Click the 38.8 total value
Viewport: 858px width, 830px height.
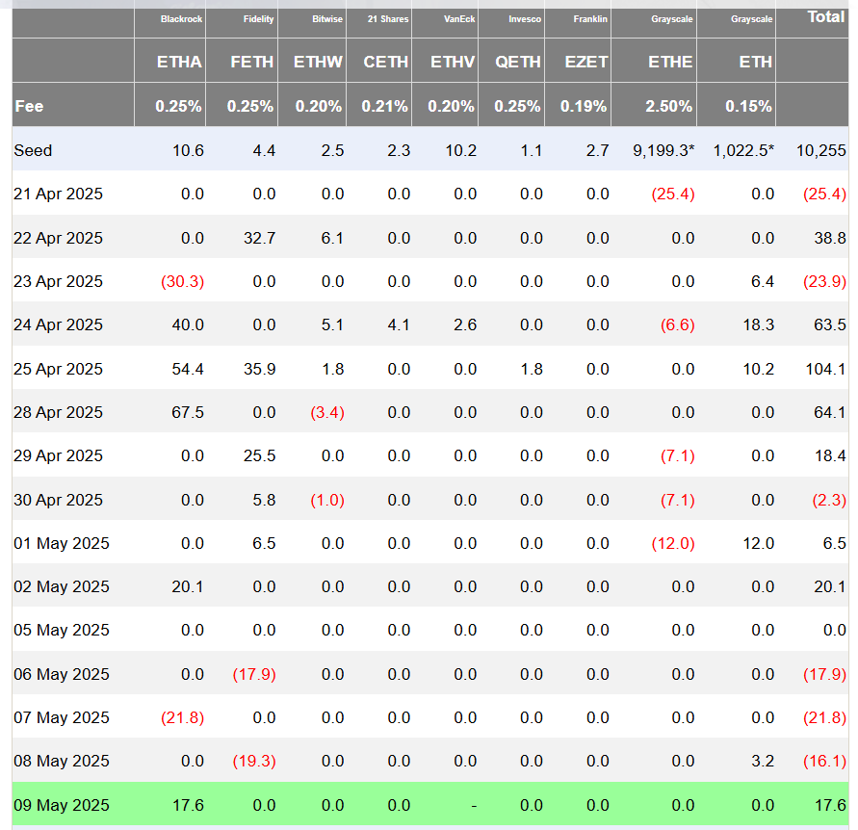point(830,238)
